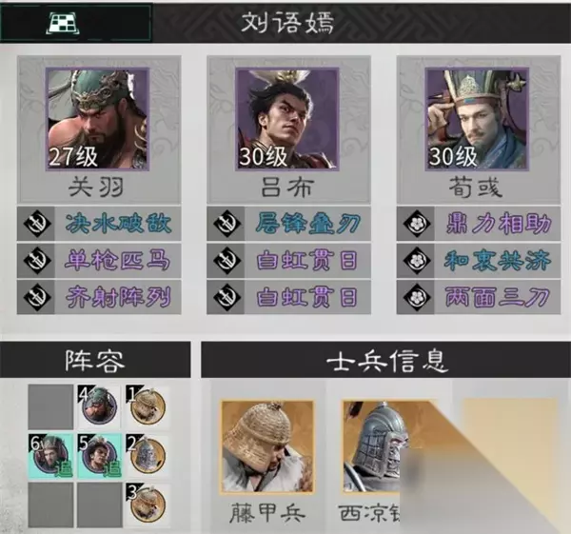Select formation slot 6 highlighted in teal

tap(50, 456)
